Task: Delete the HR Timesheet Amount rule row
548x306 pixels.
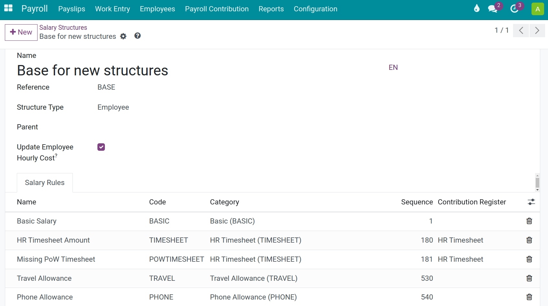Action: point(529,240)
